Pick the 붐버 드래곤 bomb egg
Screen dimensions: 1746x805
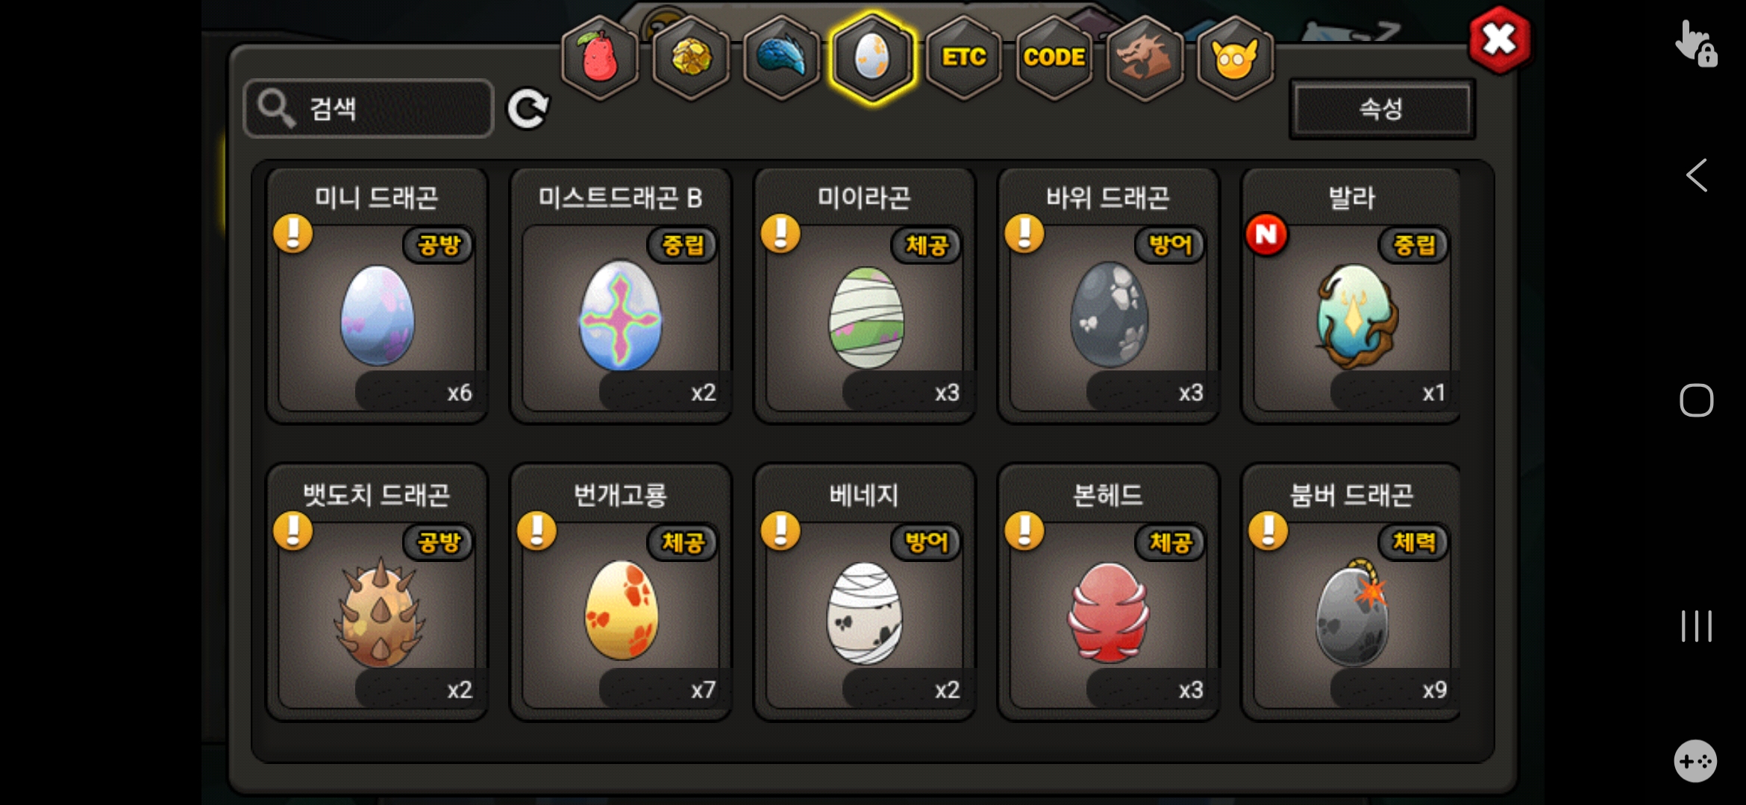tap(1351, 593)
